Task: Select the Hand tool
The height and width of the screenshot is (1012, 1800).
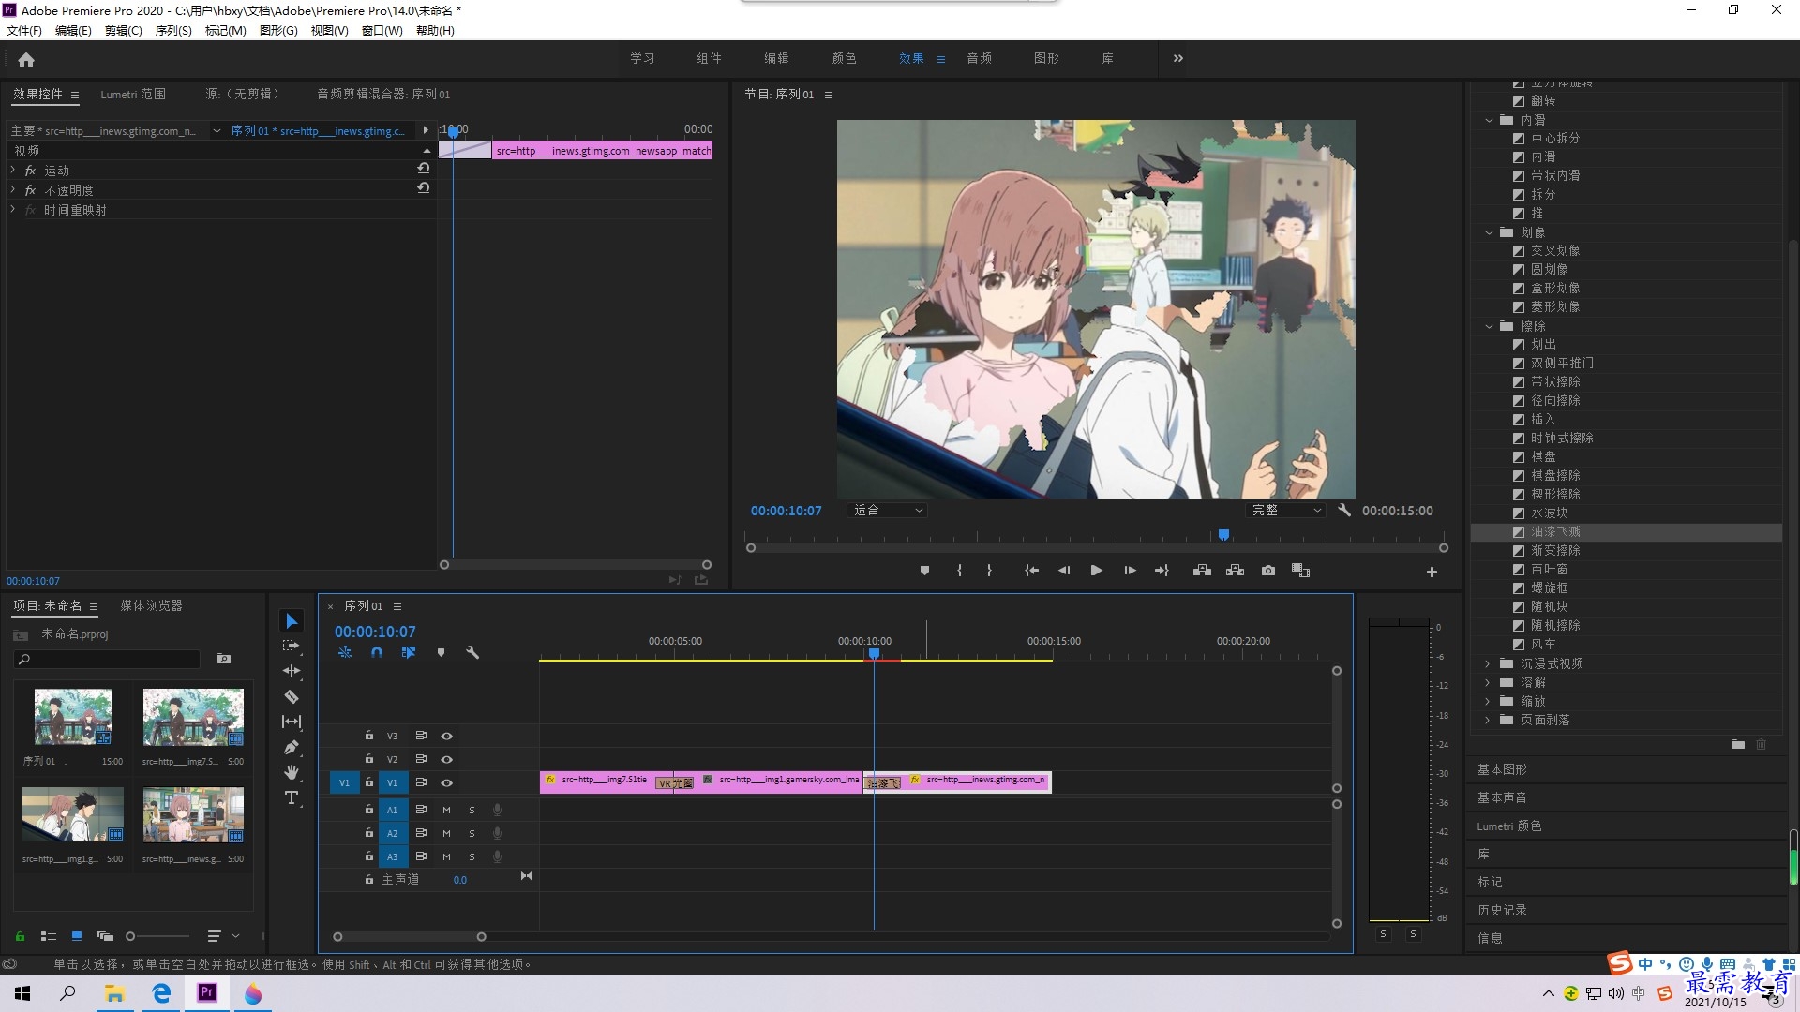Action: pyautogui.click(x=292, y=772)
